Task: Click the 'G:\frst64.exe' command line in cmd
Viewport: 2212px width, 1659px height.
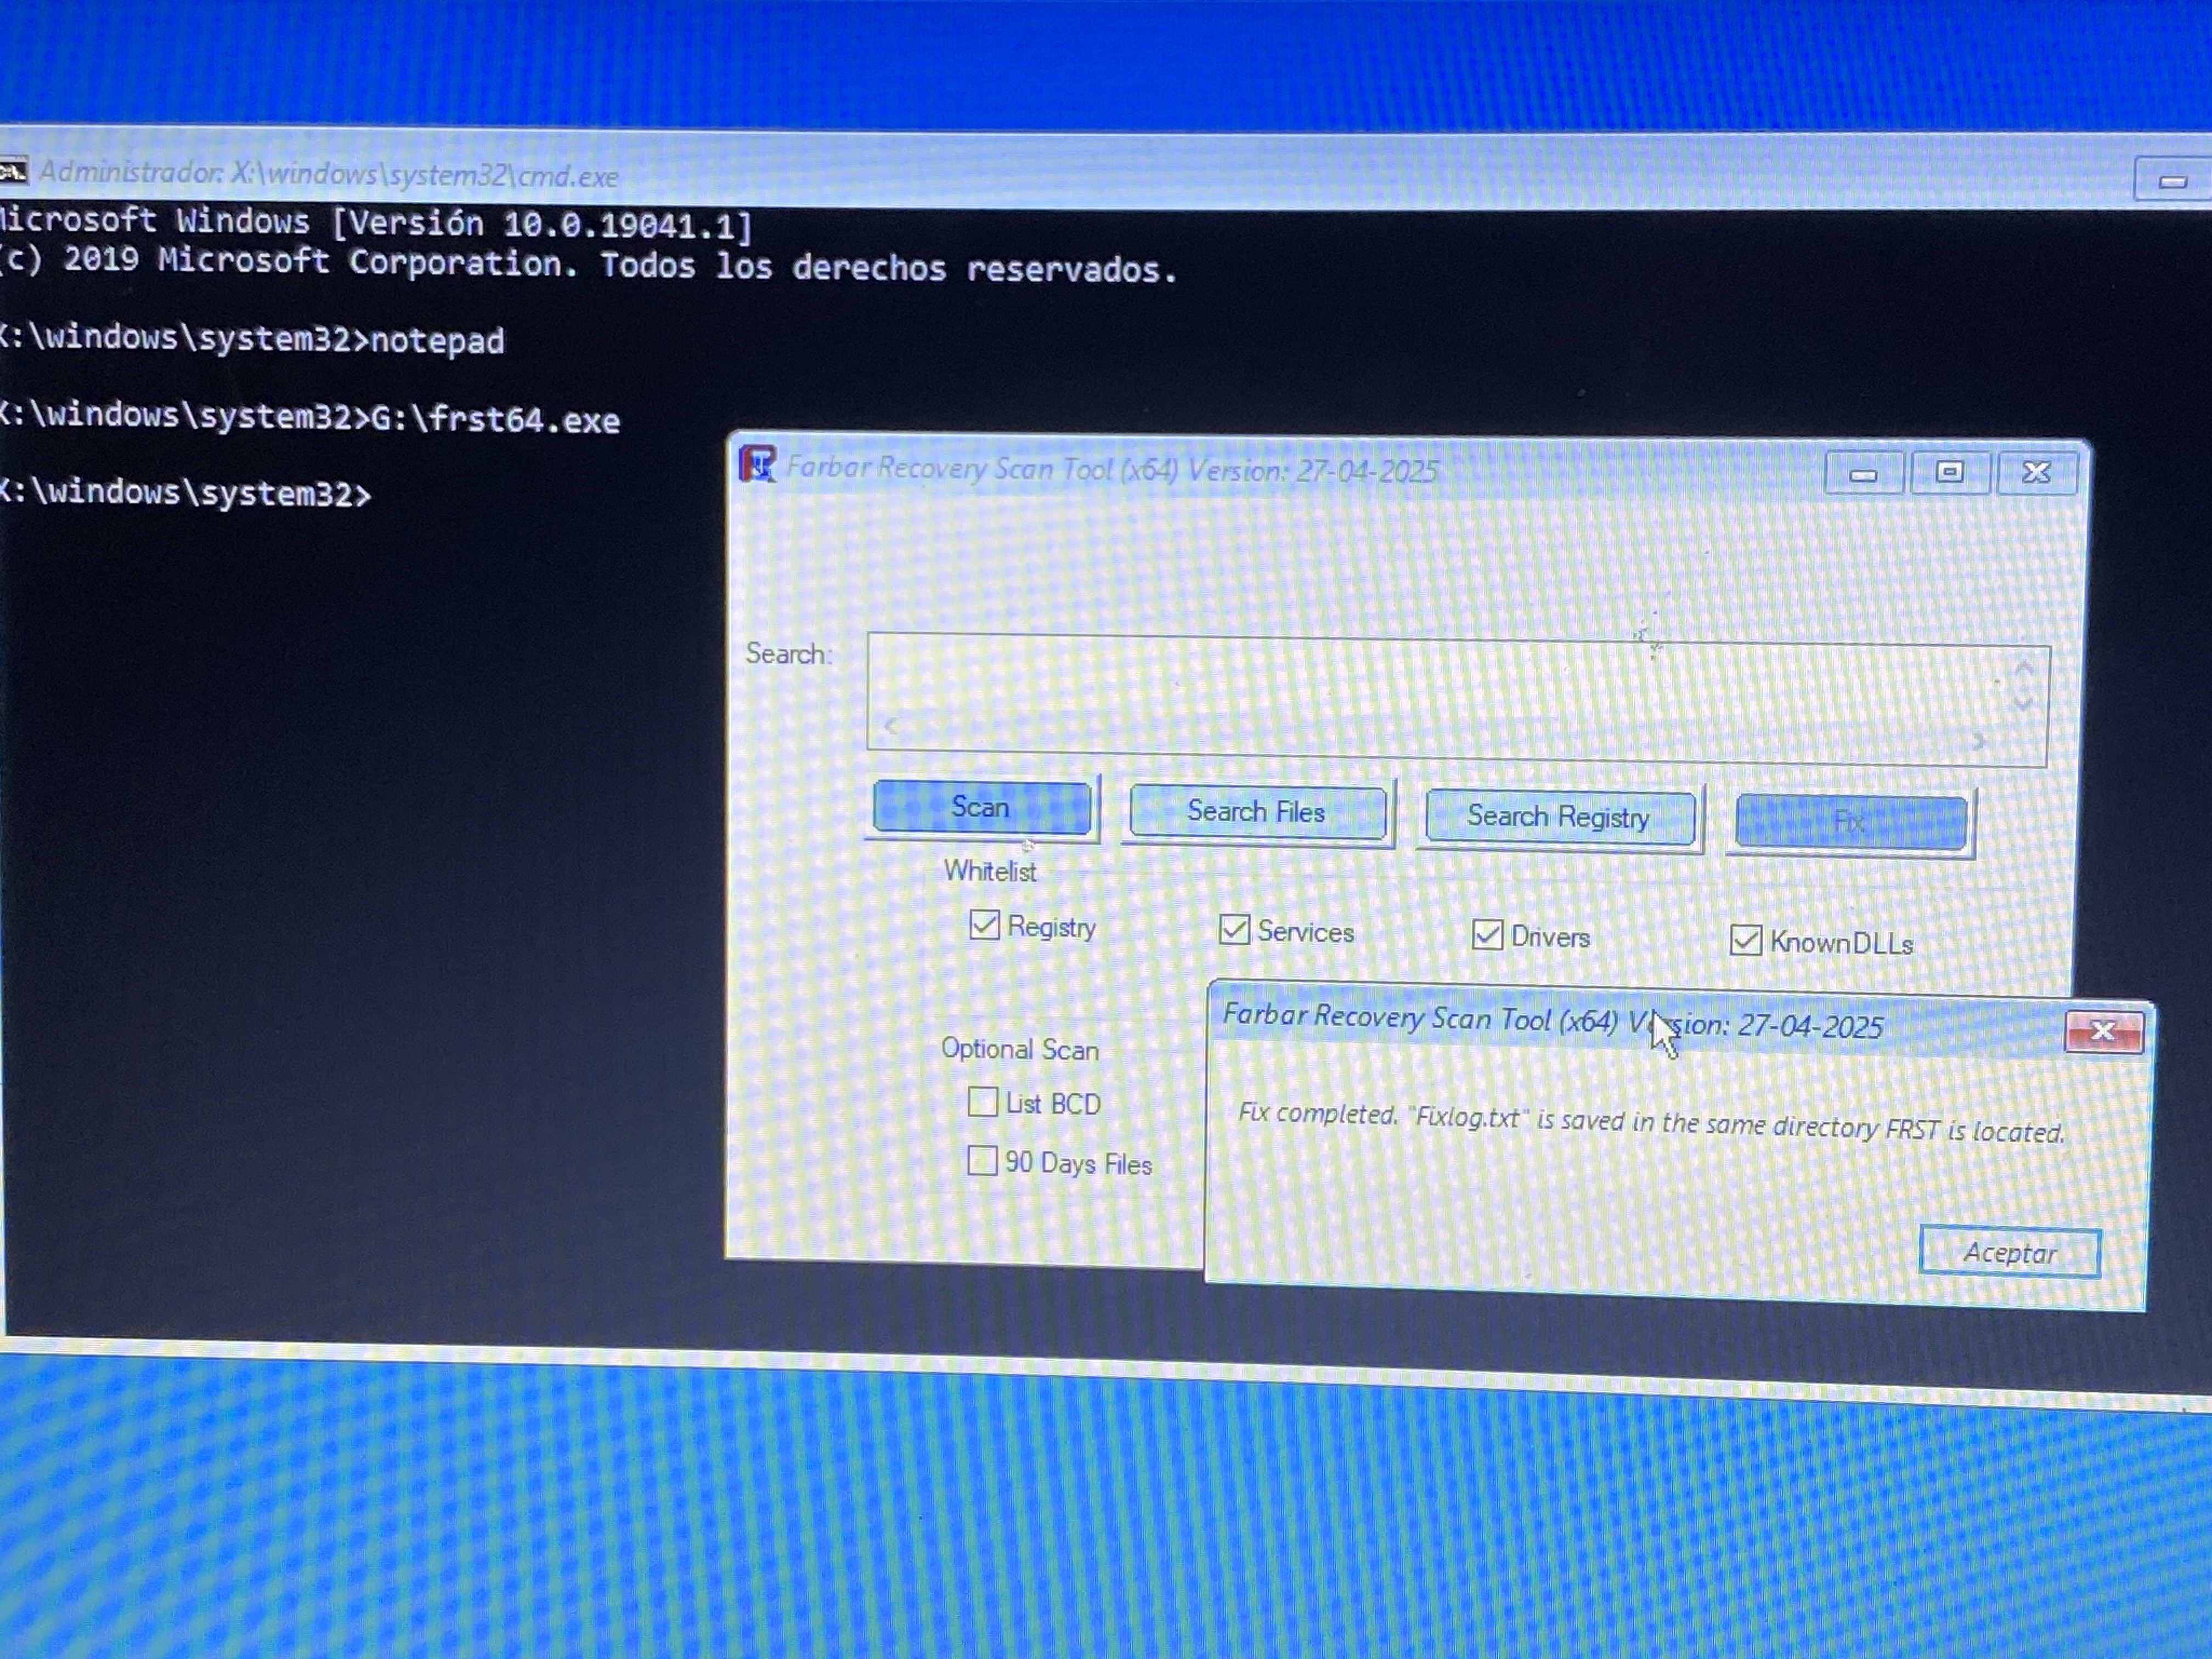Action: coord(310,417)
